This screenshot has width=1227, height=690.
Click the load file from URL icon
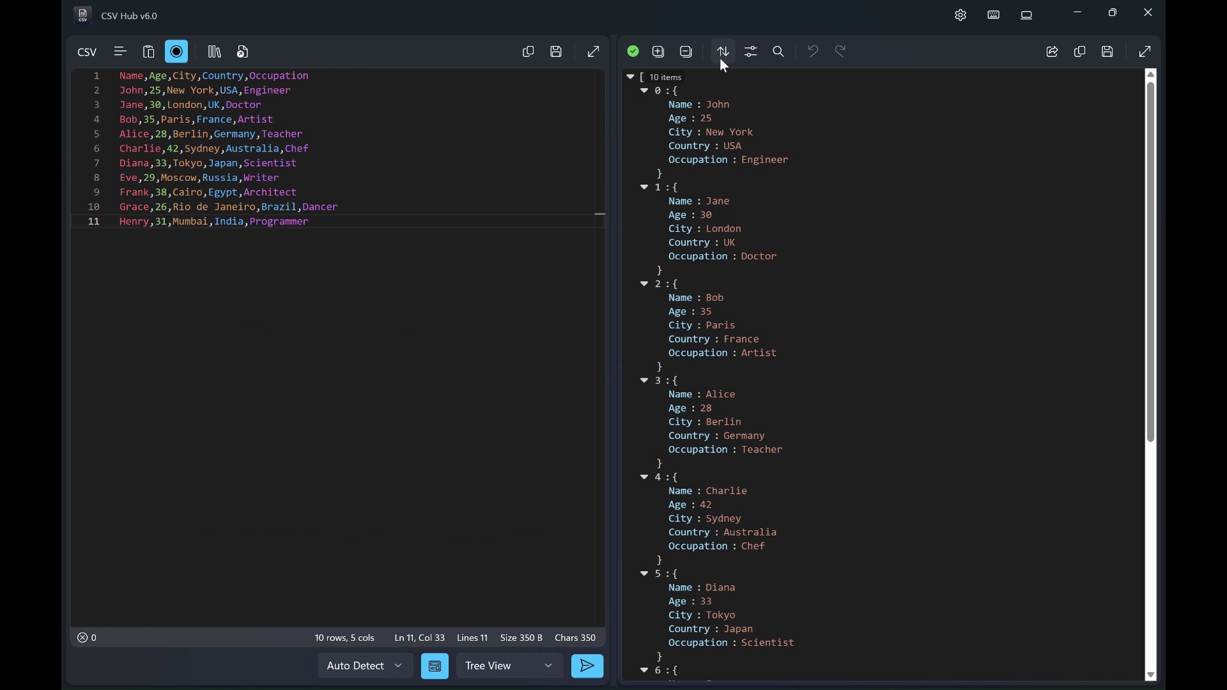(x=244, y=52)
